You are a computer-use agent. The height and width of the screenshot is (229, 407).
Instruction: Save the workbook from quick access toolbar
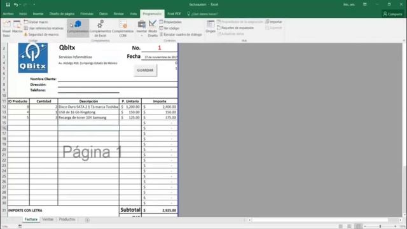[x=8, y=4]
